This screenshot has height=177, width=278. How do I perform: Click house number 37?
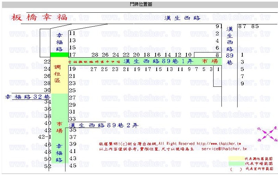click(x=73, y=137)
